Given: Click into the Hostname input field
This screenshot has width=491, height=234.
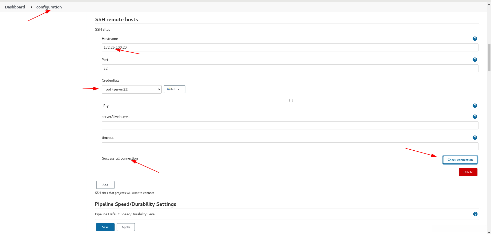Looking at the screenshot, I should pos(290,48).
